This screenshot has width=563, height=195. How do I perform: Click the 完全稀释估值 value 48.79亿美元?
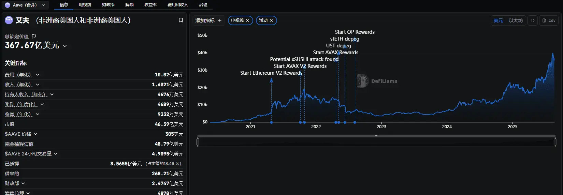[169, 144]
